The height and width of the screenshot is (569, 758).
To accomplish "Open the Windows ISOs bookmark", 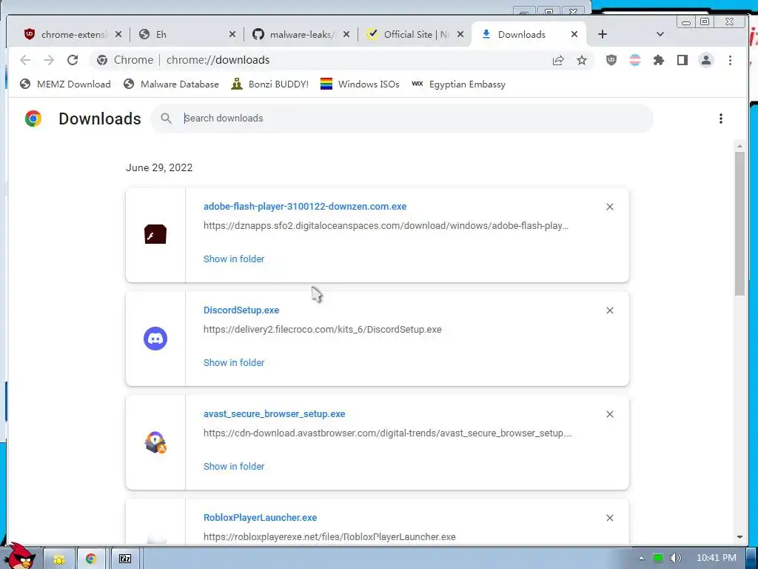I will [360, 84].
